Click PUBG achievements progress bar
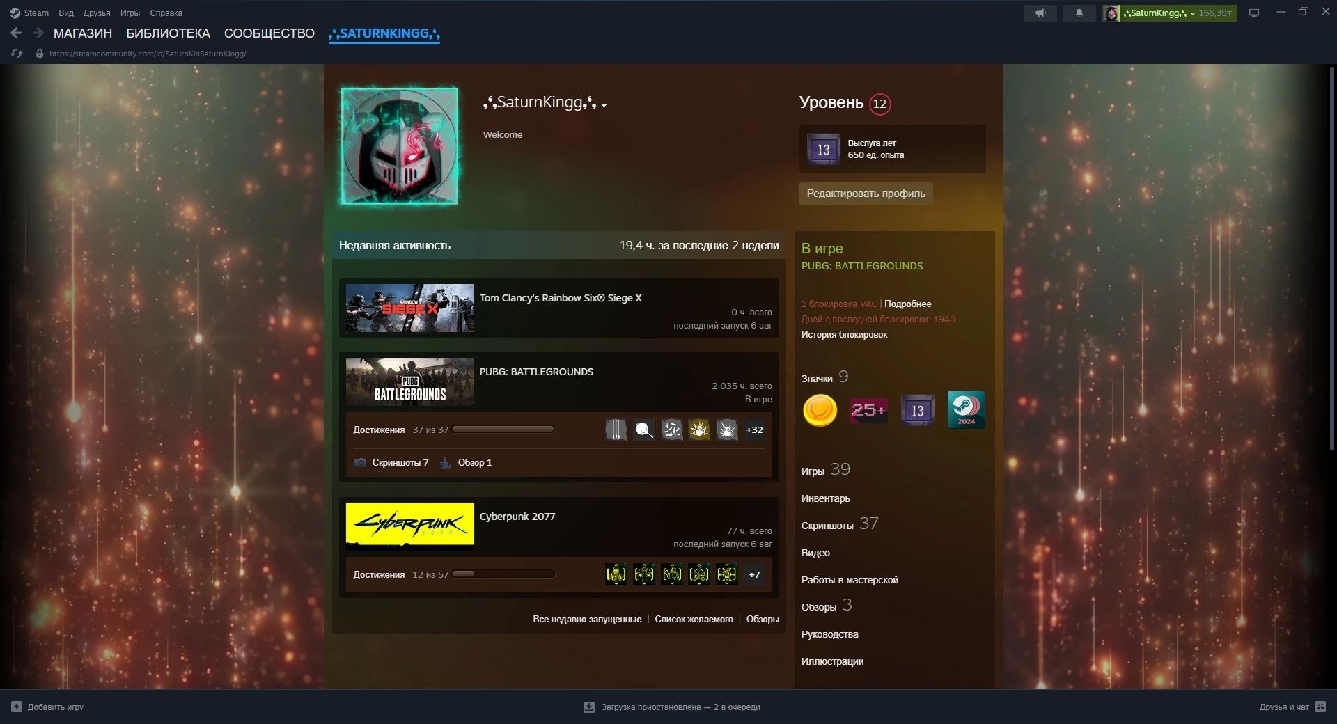Viewport: 1337px width, 724px height. [503, 430]
